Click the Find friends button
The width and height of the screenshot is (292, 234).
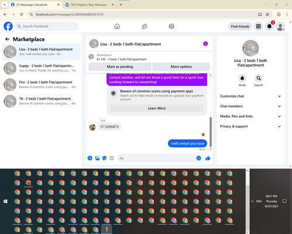coord(240,26)
